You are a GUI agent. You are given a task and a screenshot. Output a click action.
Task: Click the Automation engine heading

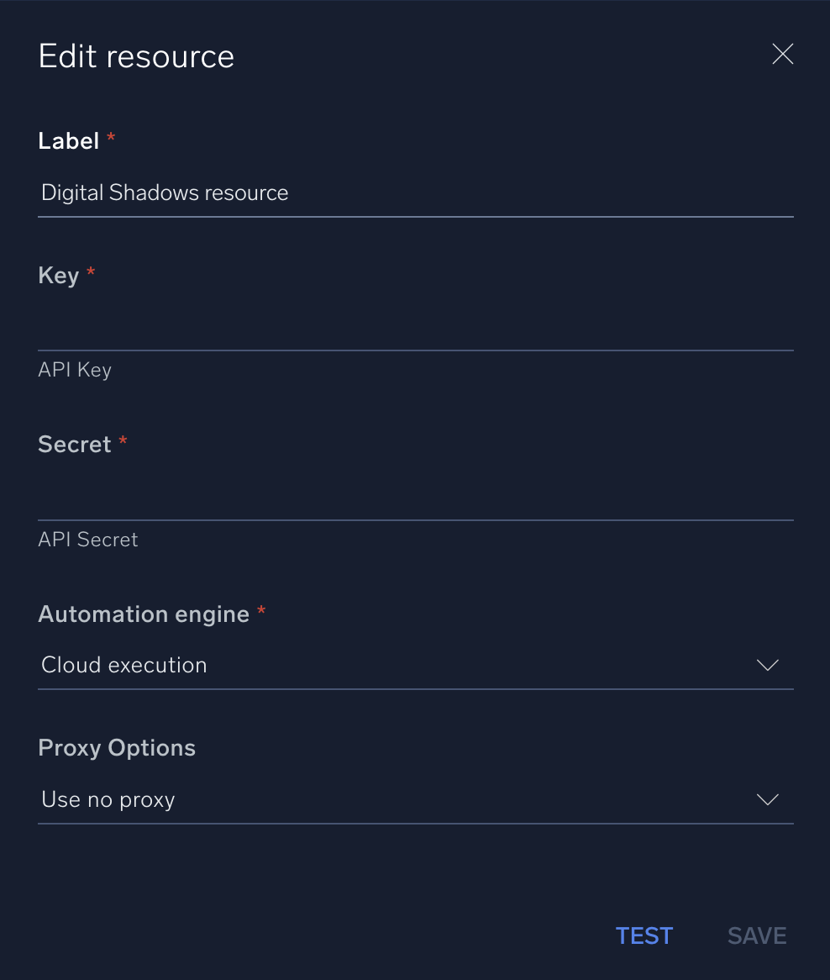click(x=144, y=614)
